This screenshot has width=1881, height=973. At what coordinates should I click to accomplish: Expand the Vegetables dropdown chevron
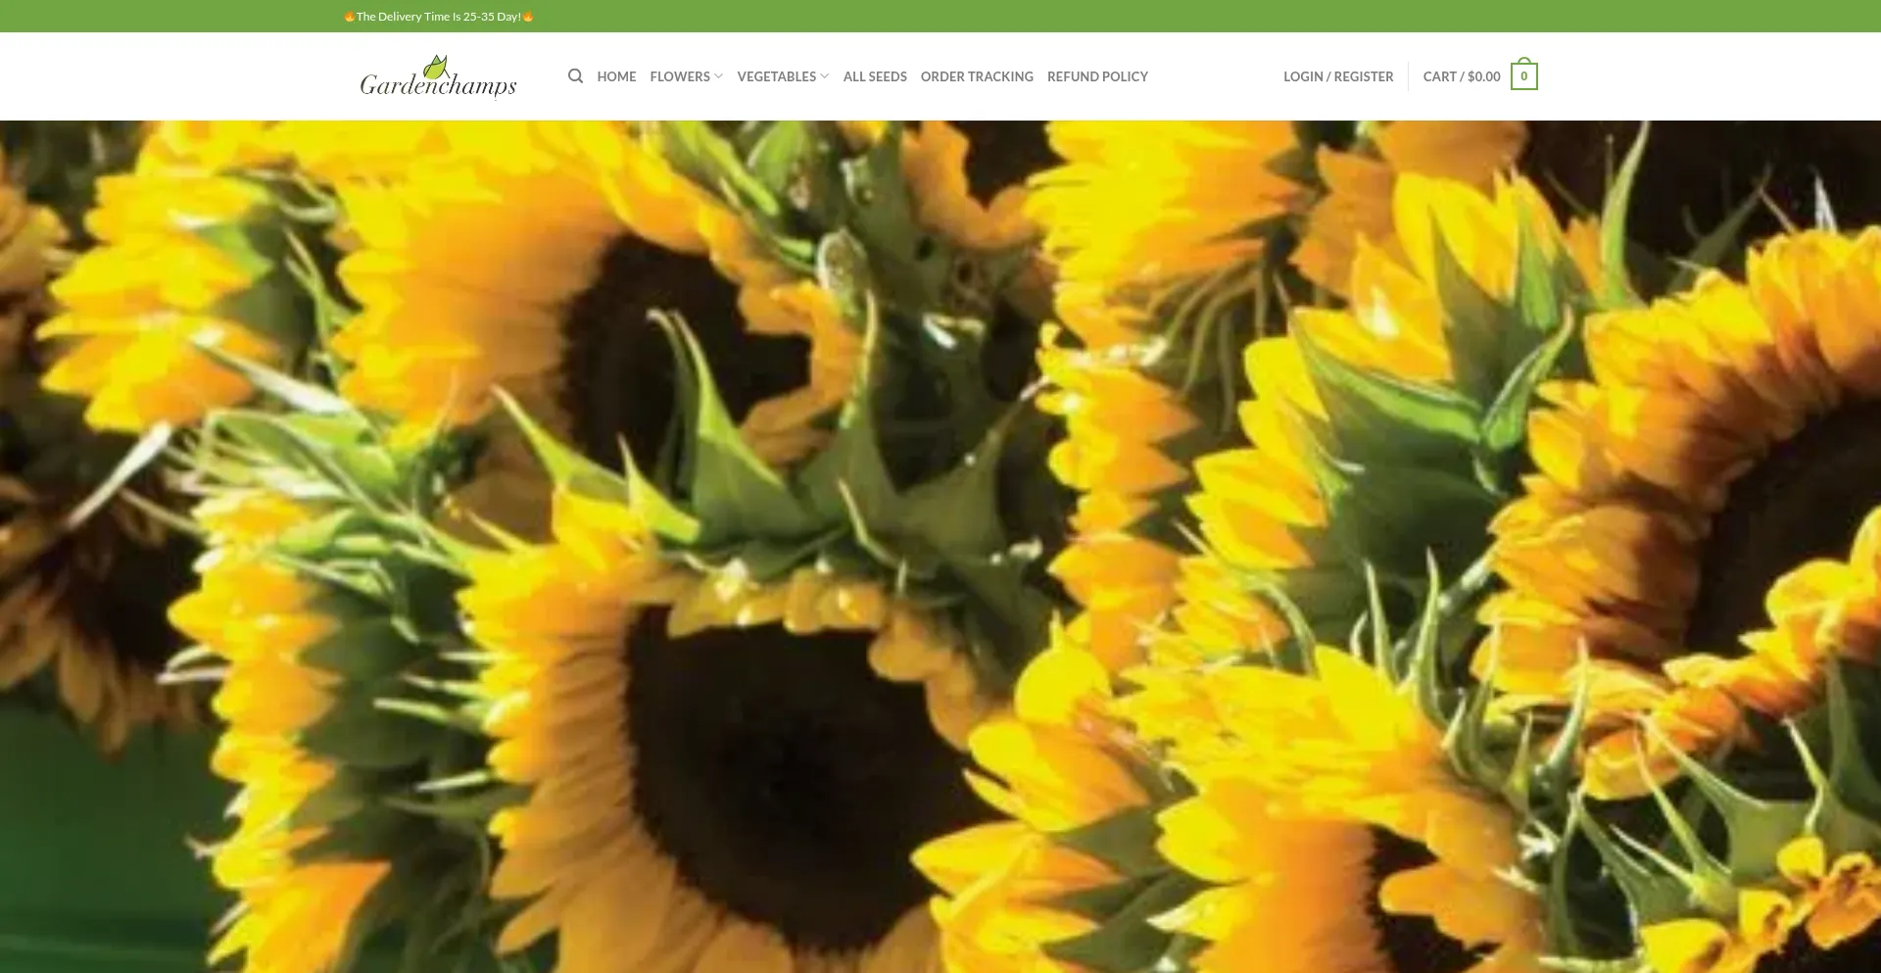[825, 76]
